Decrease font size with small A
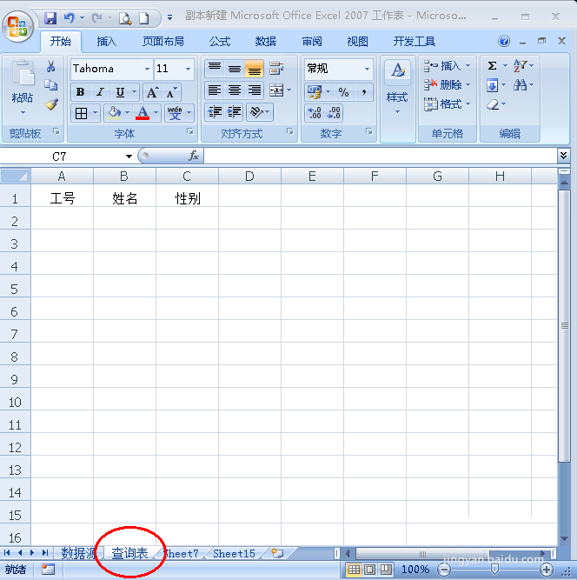 point(171,92)
